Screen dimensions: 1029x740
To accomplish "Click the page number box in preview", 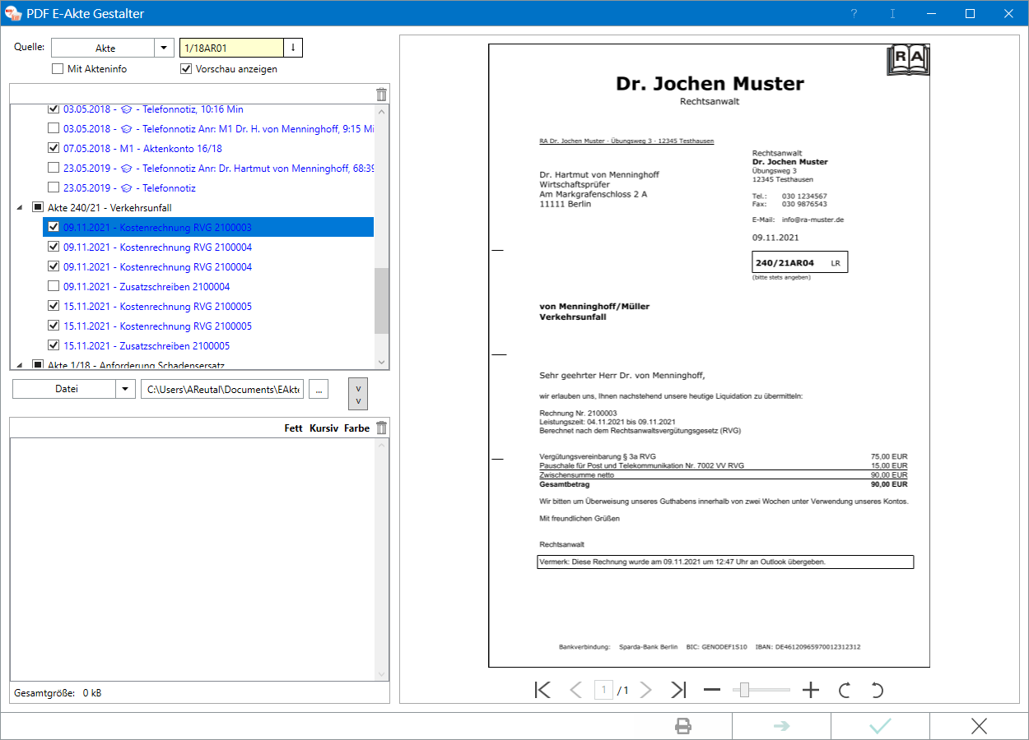I will tap(603, 691).
